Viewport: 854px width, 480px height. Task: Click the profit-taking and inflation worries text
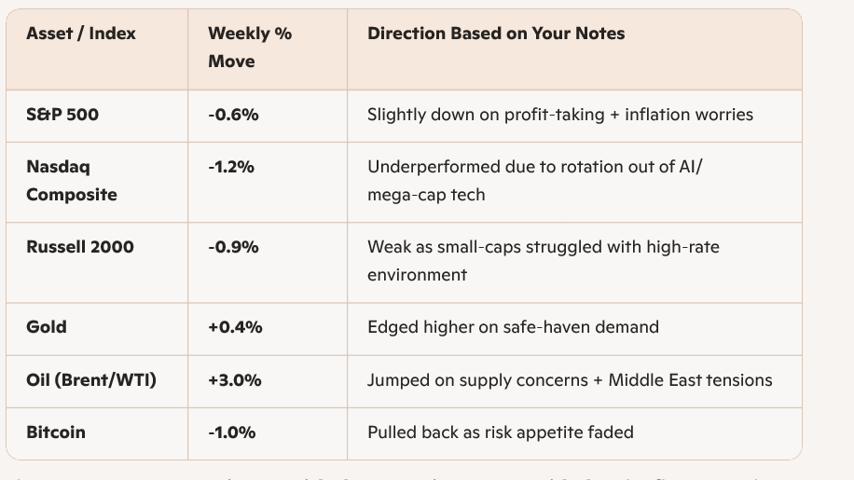(559, 115)
